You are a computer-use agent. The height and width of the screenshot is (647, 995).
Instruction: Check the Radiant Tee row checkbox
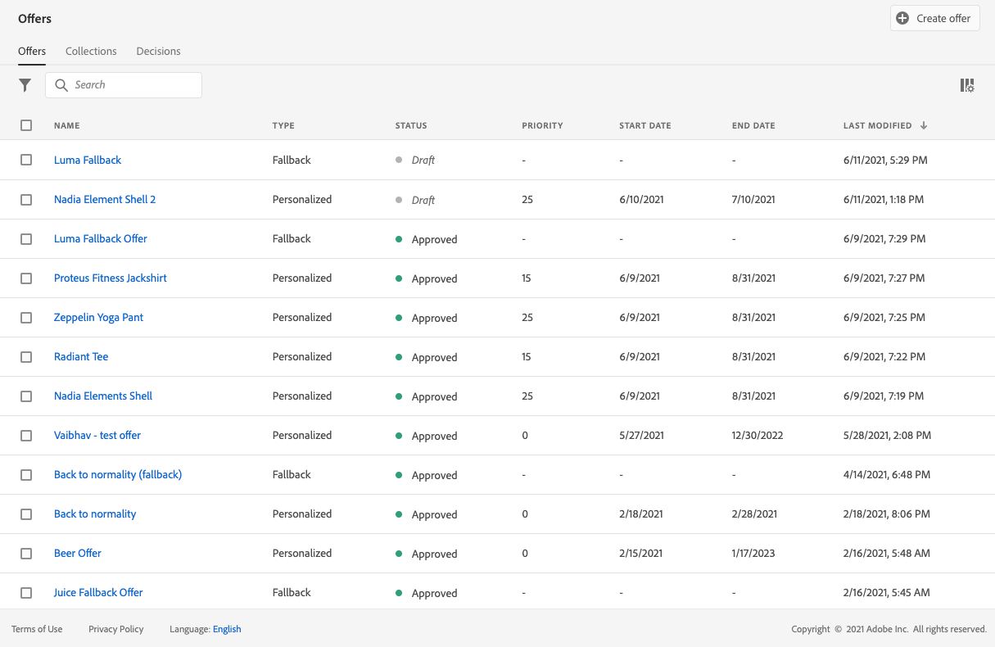click(x=26, y=356)
